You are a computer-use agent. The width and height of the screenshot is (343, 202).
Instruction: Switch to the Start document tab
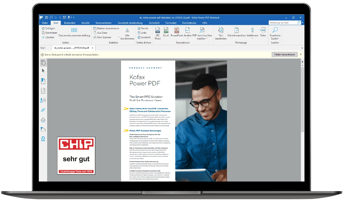(43, 48)
